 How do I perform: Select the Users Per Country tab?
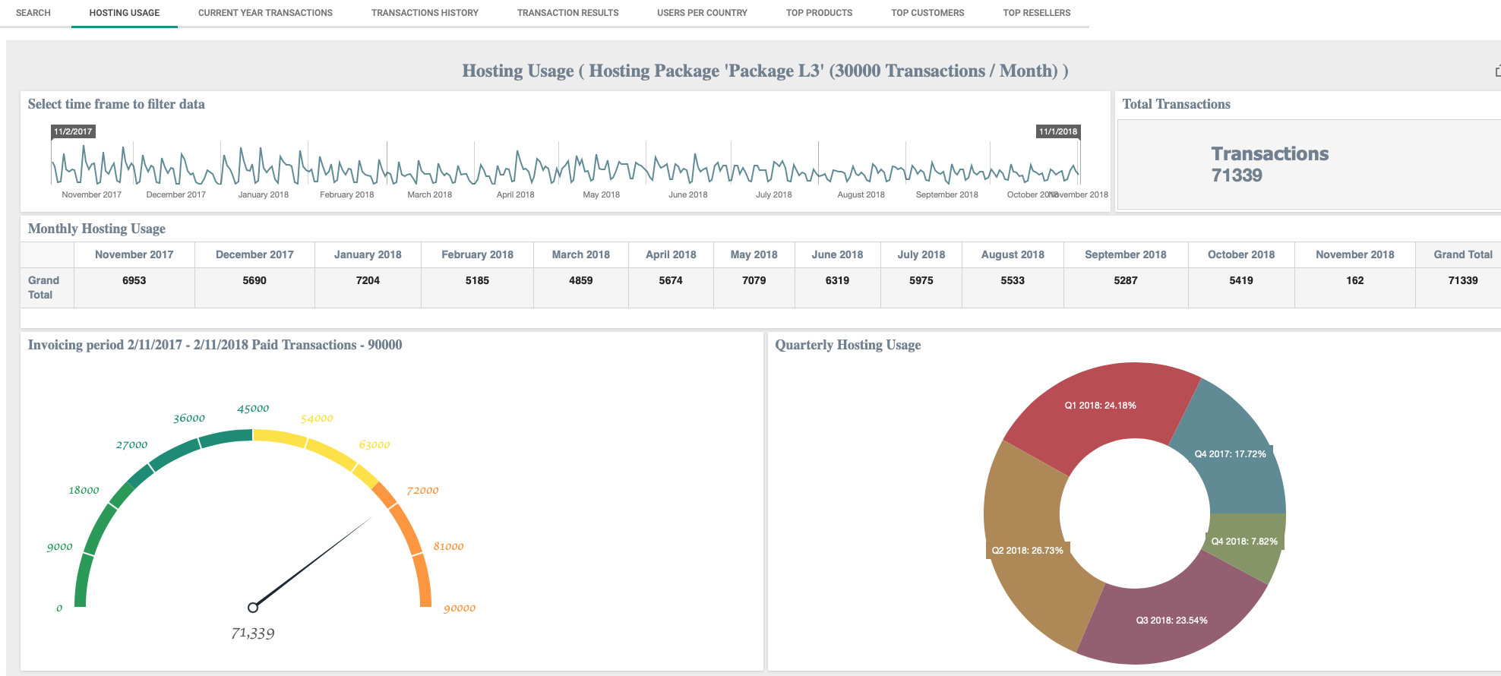[x=702, y=13]
